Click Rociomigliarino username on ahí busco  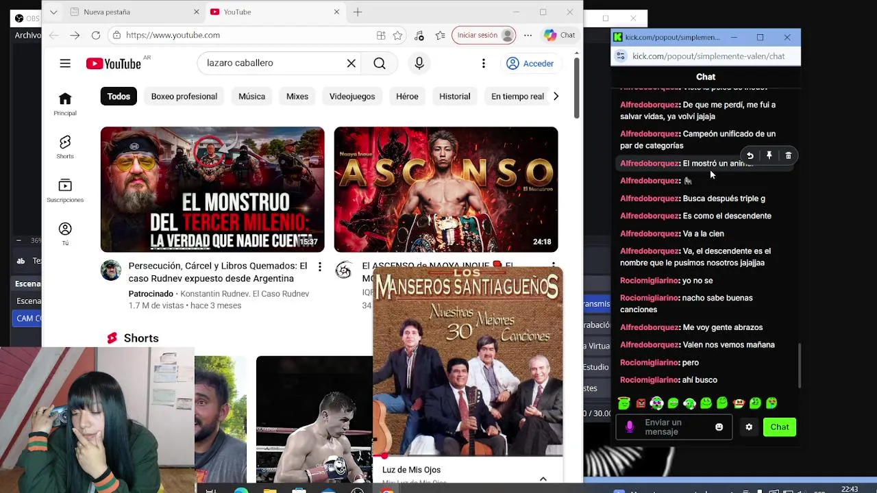(x=649, y=380)
